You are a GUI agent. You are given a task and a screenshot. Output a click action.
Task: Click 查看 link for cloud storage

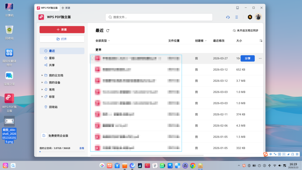[82, 148]
